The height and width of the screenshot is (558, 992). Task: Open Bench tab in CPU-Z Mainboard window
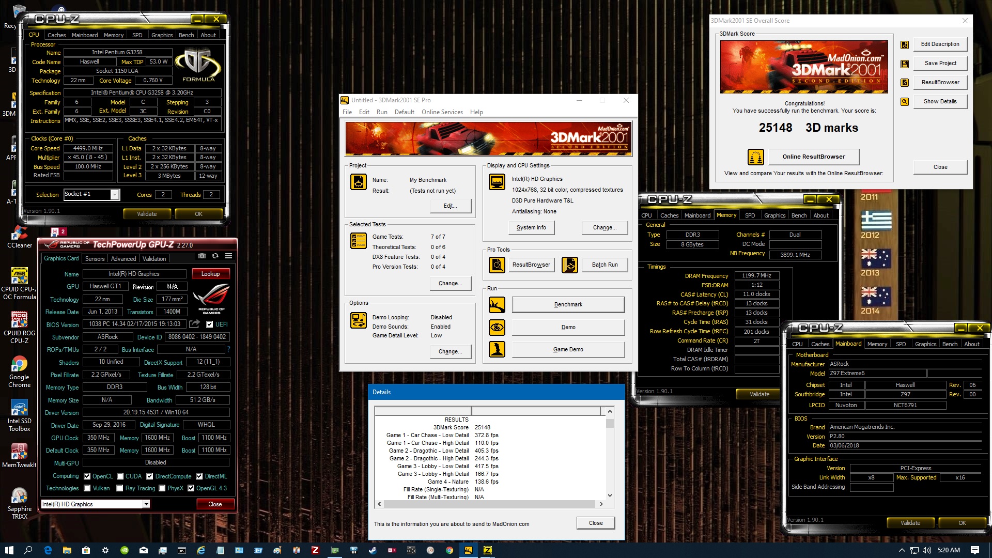click(x=950, y=344)
